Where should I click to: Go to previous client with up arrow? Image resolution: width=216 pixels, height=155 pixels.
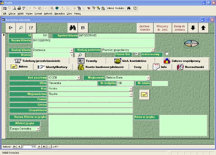coord(203,28)
